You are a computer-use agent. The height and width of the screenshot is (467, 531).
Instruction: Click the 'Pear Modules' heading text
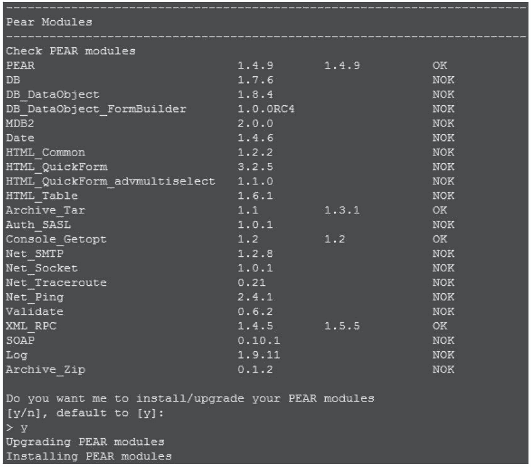[x=48, y=23]
